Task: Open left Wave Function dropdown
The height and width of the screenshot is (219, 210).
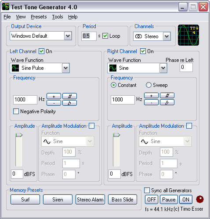Action: pyautogui.click(x=65, y=68)
